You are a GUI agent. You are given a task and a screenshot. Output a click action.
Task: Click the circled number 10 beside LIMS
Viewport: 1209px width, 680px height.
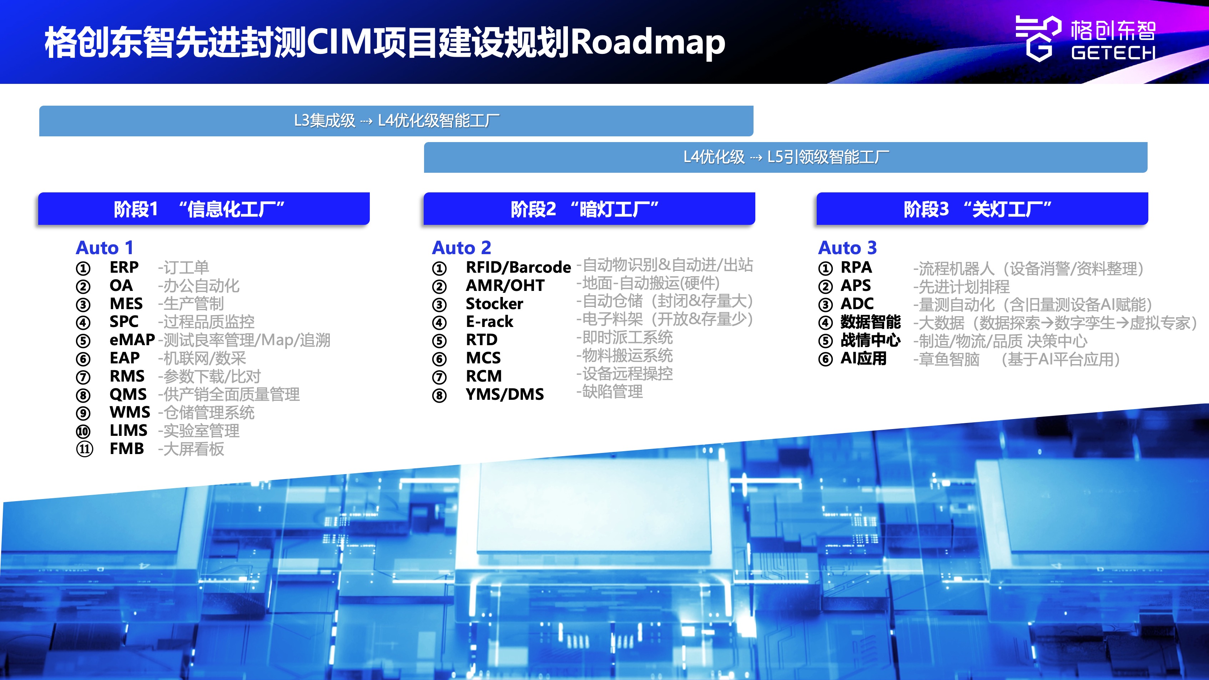pos(83,431)
